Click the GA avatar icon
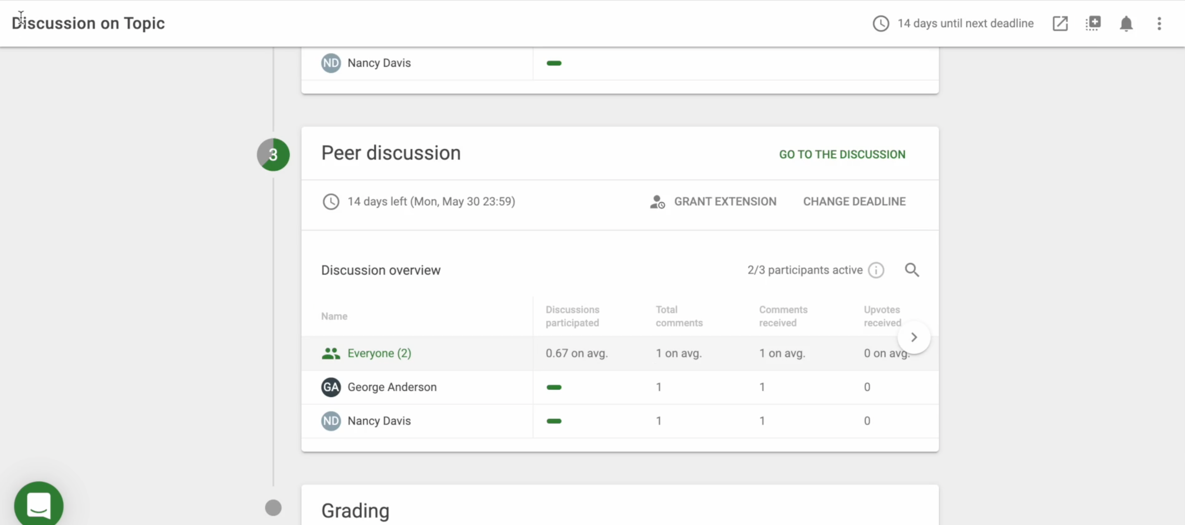The height and width of the screenshot is (525, 1185). pyautogui.click(x=331, y=387)
